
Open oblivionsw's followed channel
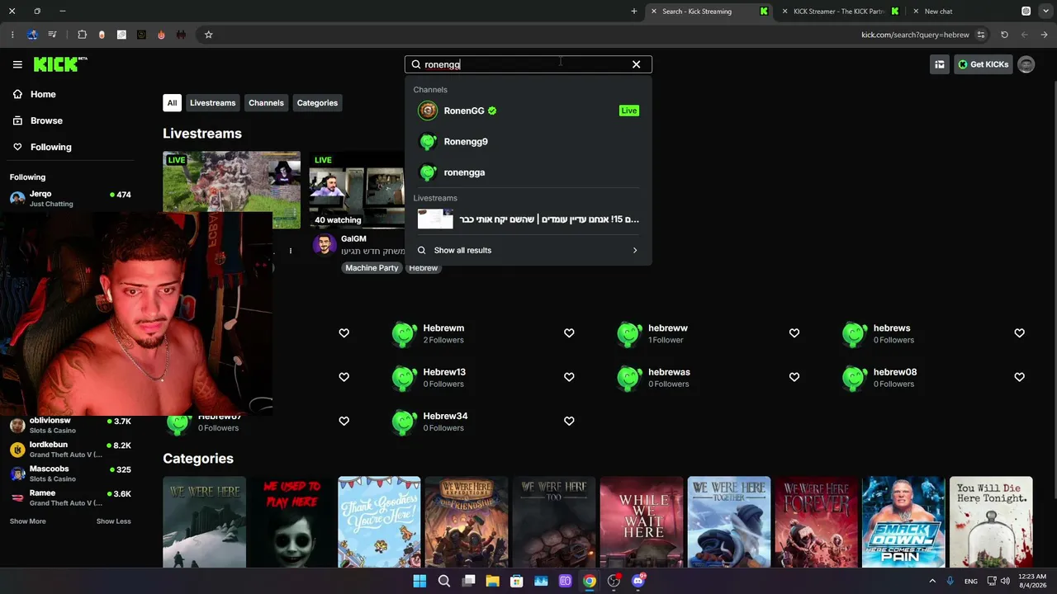70,425
